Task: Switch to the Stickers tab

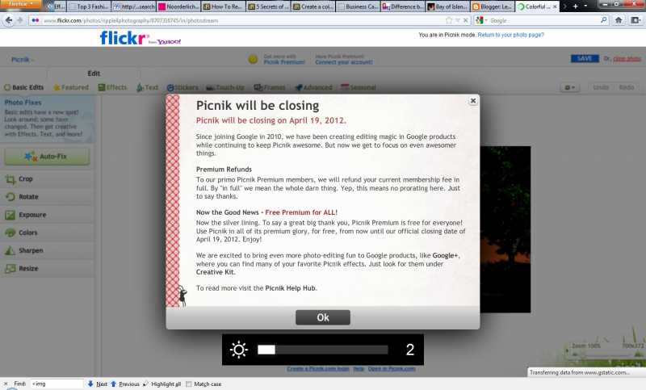Action: tap(182, 87)
